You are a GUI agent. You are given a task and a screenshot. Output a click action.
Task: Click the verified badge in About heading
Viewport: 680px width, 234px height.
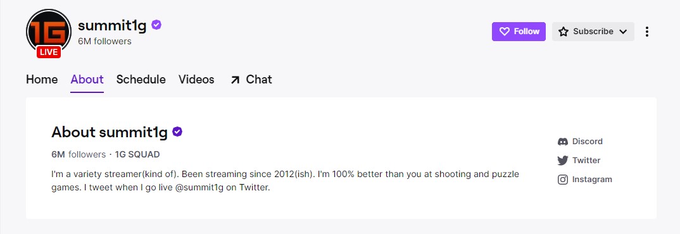coord(177,132)
